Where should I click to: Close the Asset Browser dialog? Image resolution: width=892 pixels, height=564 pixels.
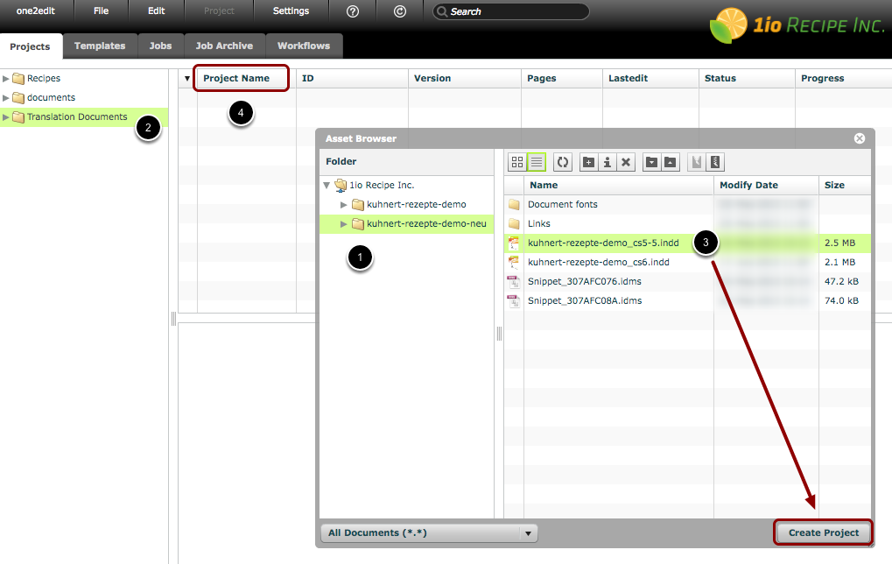tap(860, 138)
